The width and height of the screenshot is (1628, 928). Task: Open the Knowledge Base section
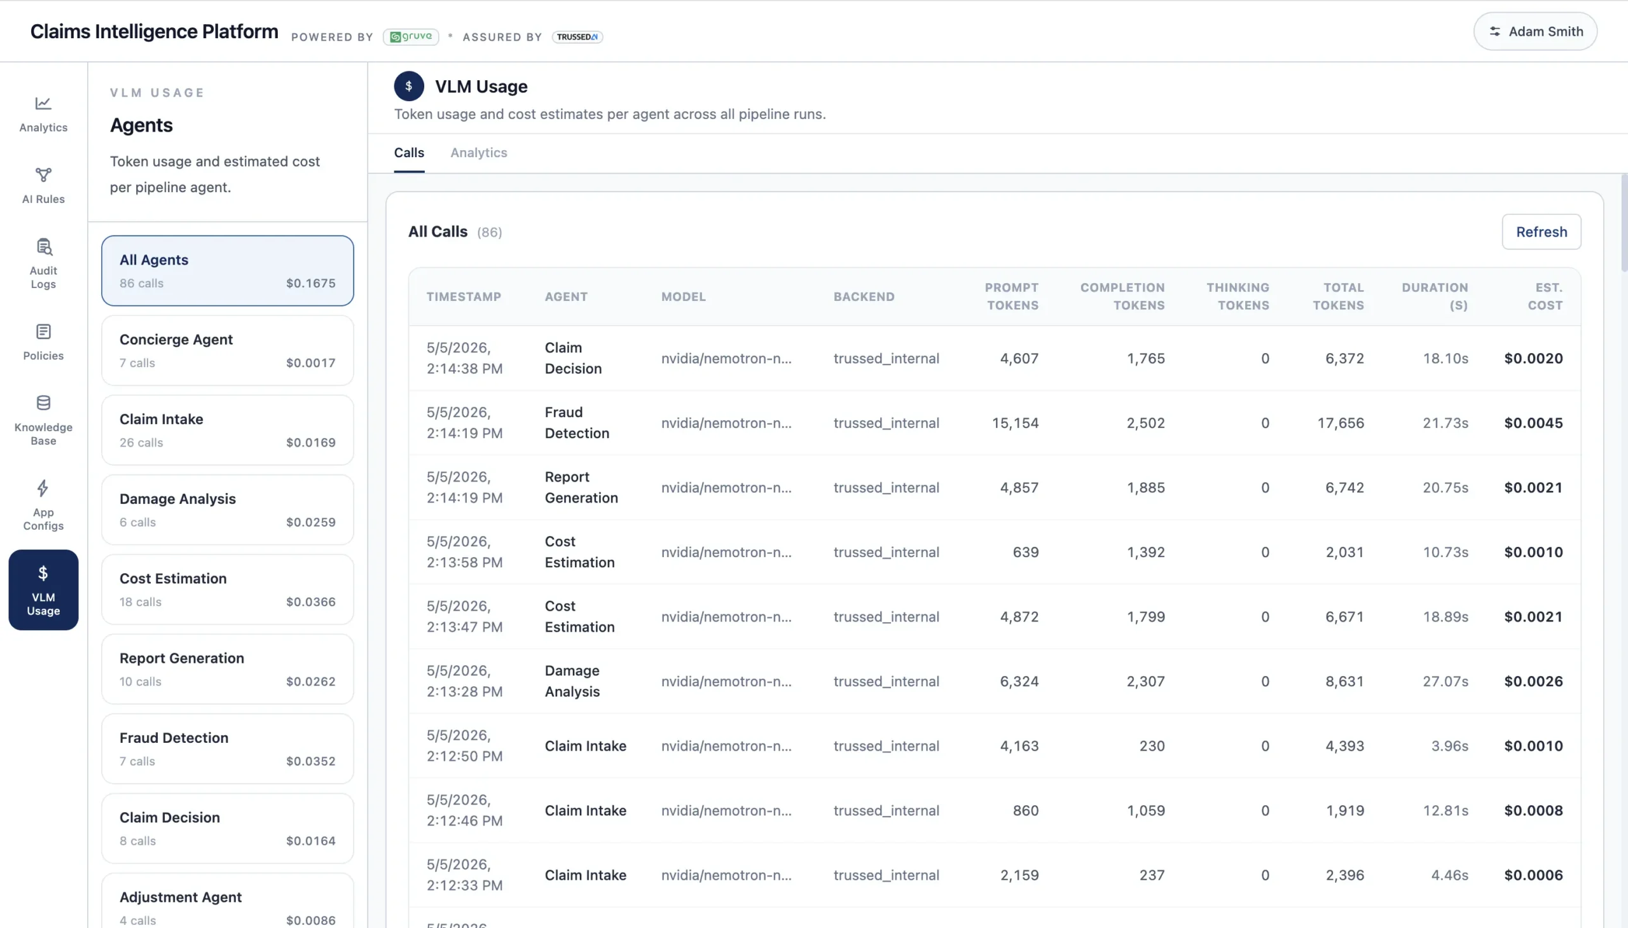43,420
